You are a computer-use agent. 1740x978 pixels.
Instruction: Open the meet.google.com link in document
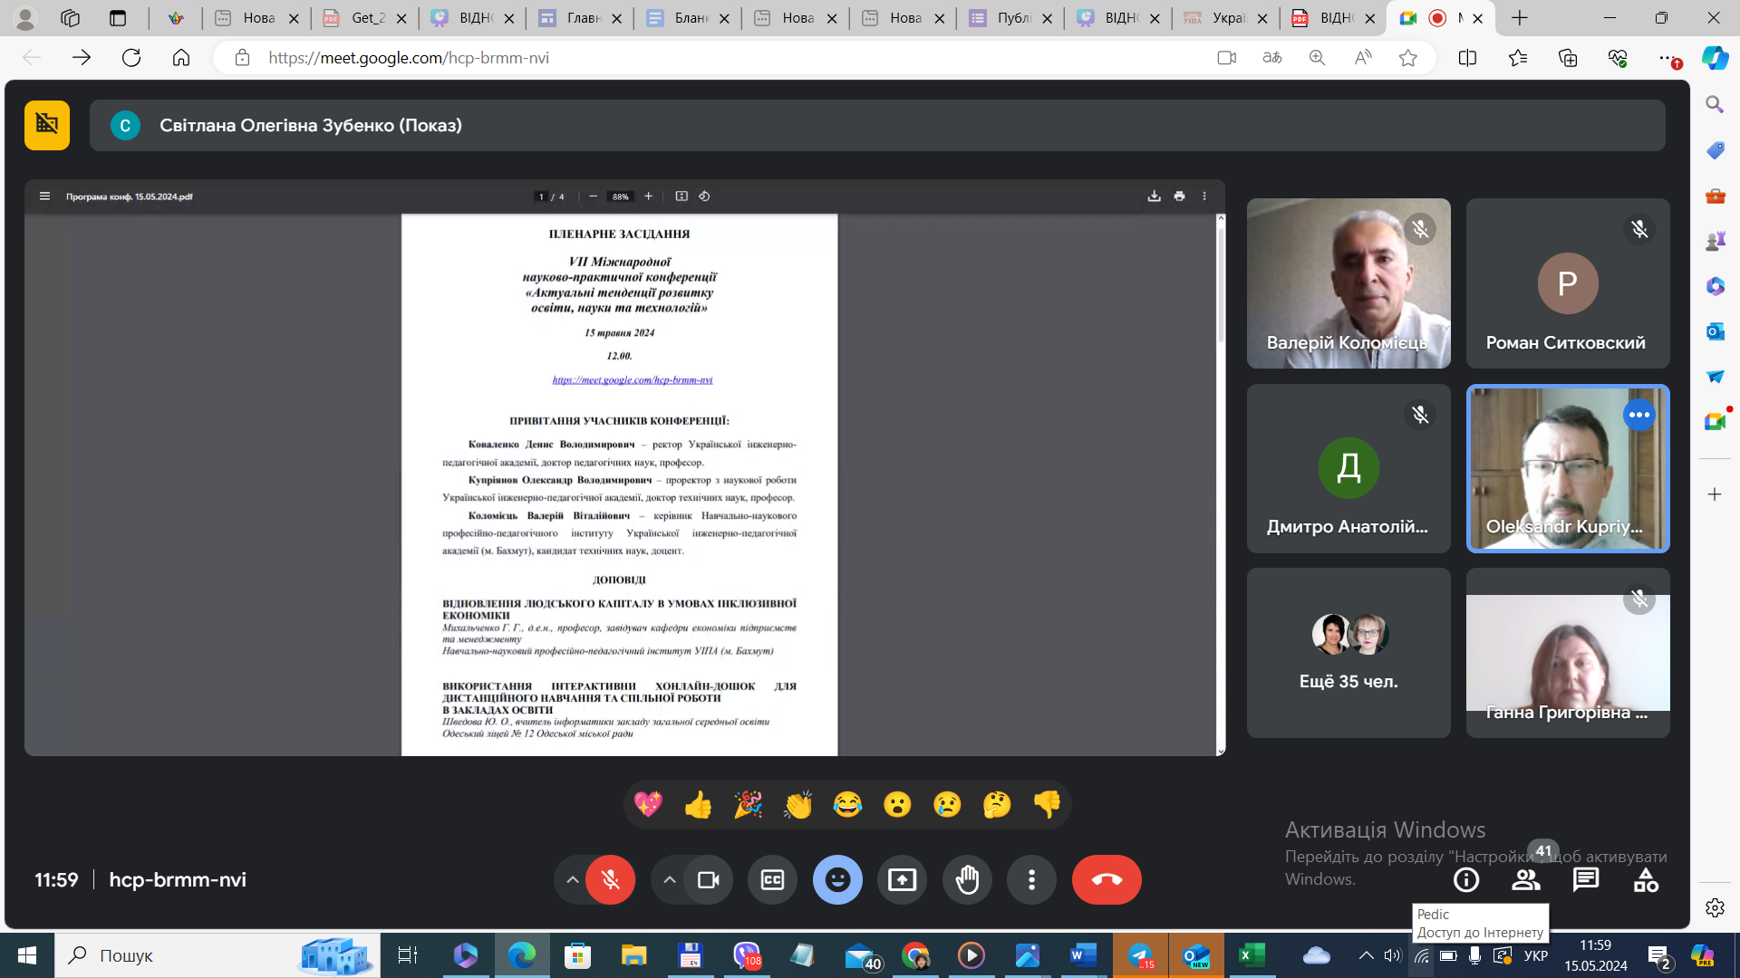(x=633, y=379)
